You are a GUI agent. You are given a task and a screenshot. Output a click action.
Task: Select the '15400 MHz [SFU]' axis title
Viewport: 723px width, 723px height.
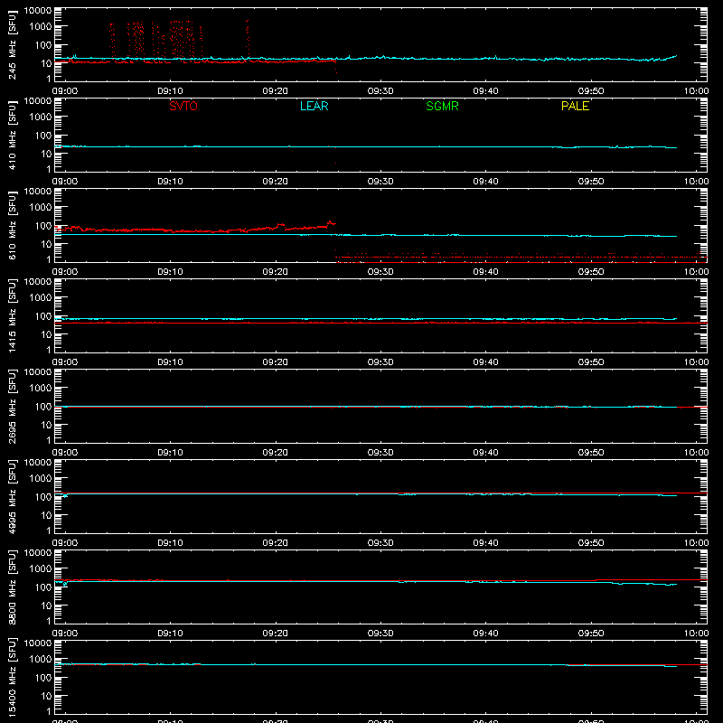pyautogui.click(x=12, y=677)
